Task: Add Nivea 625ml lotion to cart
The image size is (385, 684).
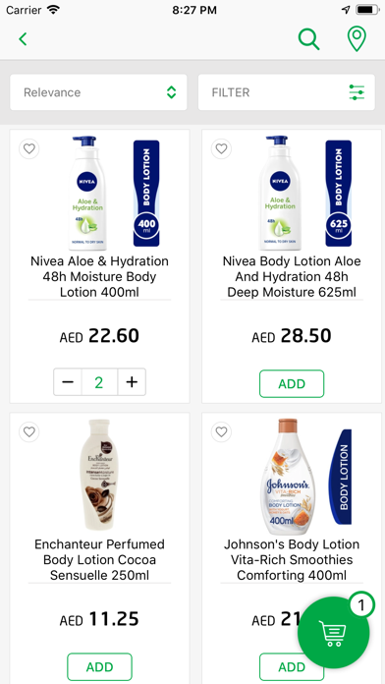Action: 292,384
